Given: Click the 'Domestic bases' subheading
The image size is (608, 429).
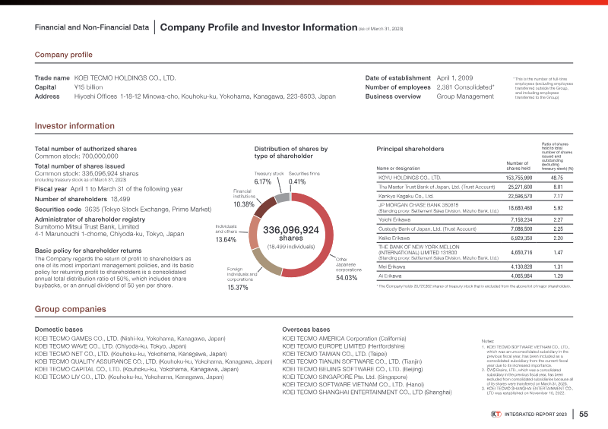Looking at the screenshot, I should 59,330.
